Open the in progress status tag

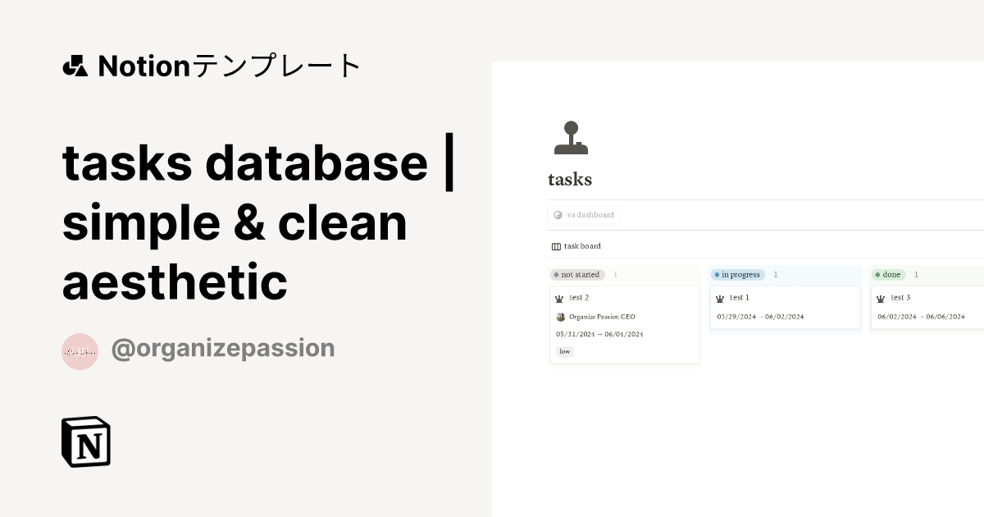[x=737, y=274]
